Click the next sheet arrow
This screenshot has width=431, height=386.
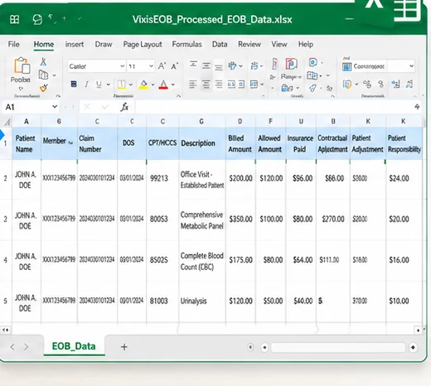coord(26,347)
